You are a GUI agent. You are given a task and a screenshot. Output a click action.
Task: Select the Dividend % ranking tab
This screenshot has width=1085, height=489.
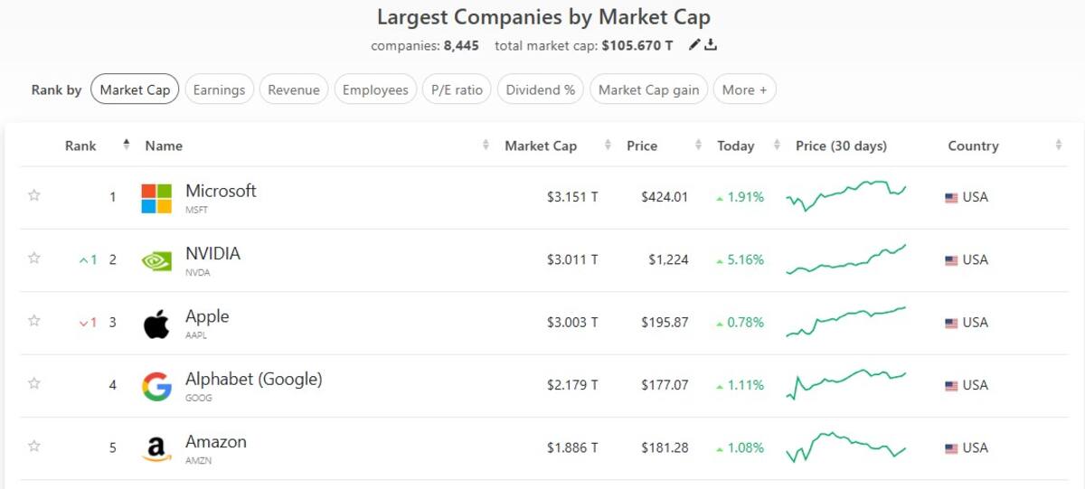[x=541, y=89]
